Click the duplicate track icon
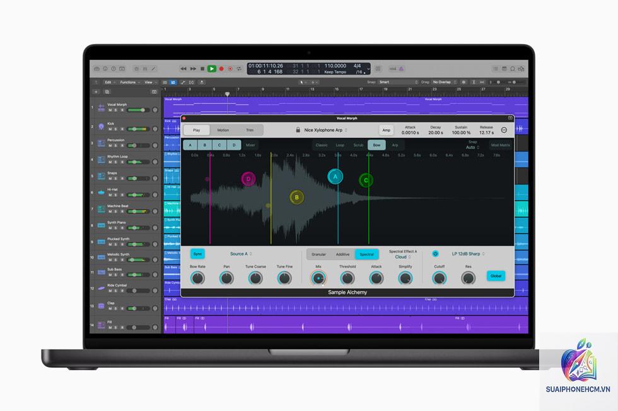Screen dimensions: 618x411 point(107,92)
